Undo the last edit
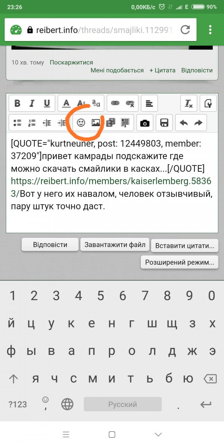 click(184, 123)
